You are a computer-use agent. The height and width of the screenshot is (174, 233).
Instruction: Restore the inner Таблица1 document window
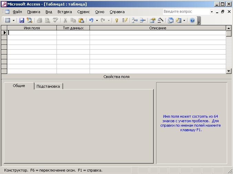223,12
